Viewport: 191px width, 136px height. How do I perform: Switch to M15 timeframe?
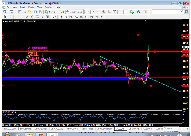pos(71,17)
